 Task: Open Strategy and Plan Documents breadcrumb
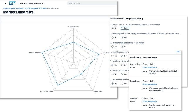[13, 9]
